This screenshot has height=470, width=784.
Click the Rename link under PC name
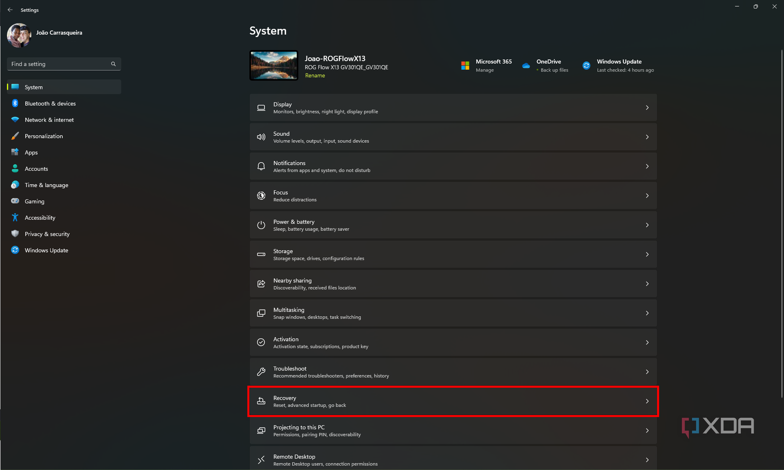click(315, 75)
